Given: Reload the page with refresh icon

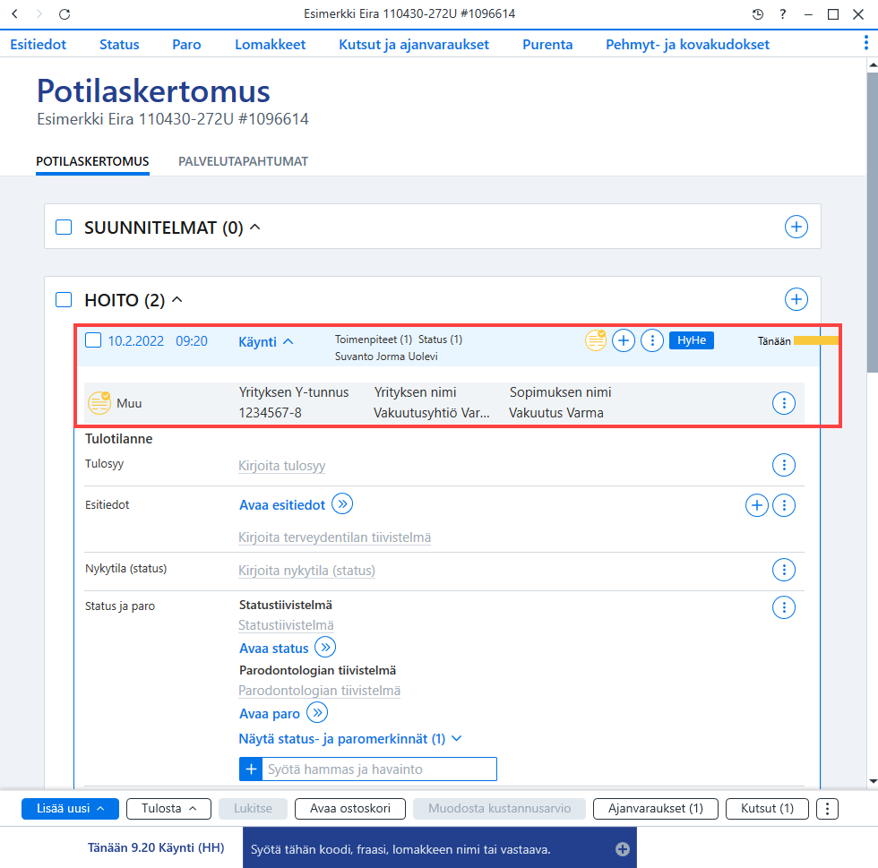Looking at the screenshot, I should coord(65,14).
